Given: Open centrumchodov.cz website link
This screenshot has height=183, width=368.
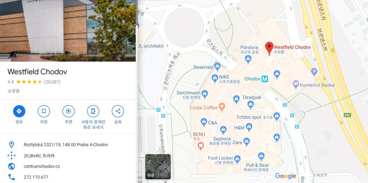Looking at the screenshot, I should pyautogui.click(x=42, y=166).
